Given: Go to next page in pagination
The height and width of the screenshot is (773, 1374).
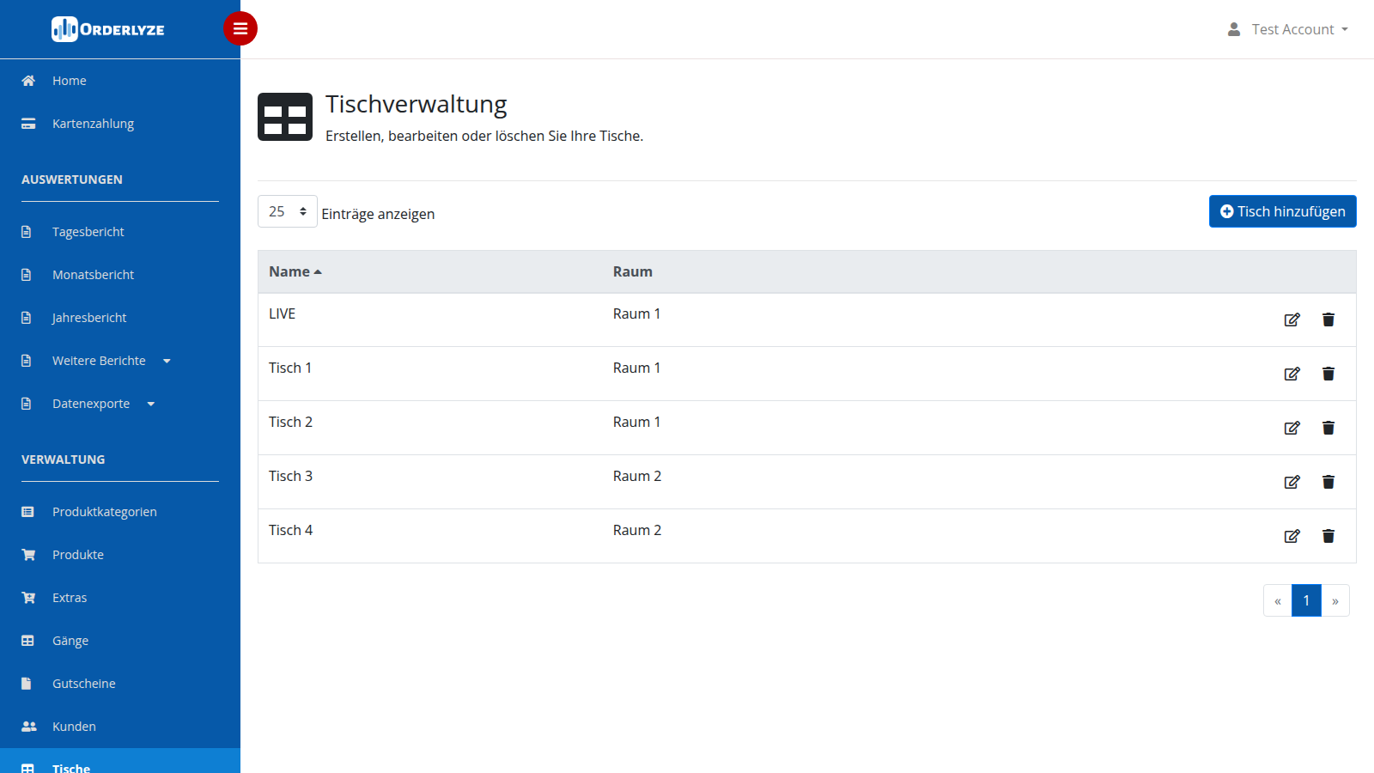Looking at the screenshot, I should (x=1335, y=600).
